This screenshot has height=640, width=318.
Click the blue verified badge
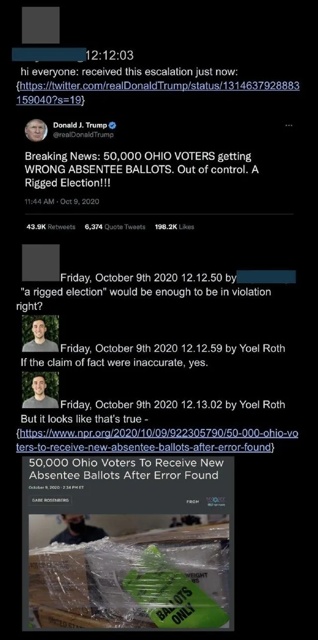[x=113, y=126]
